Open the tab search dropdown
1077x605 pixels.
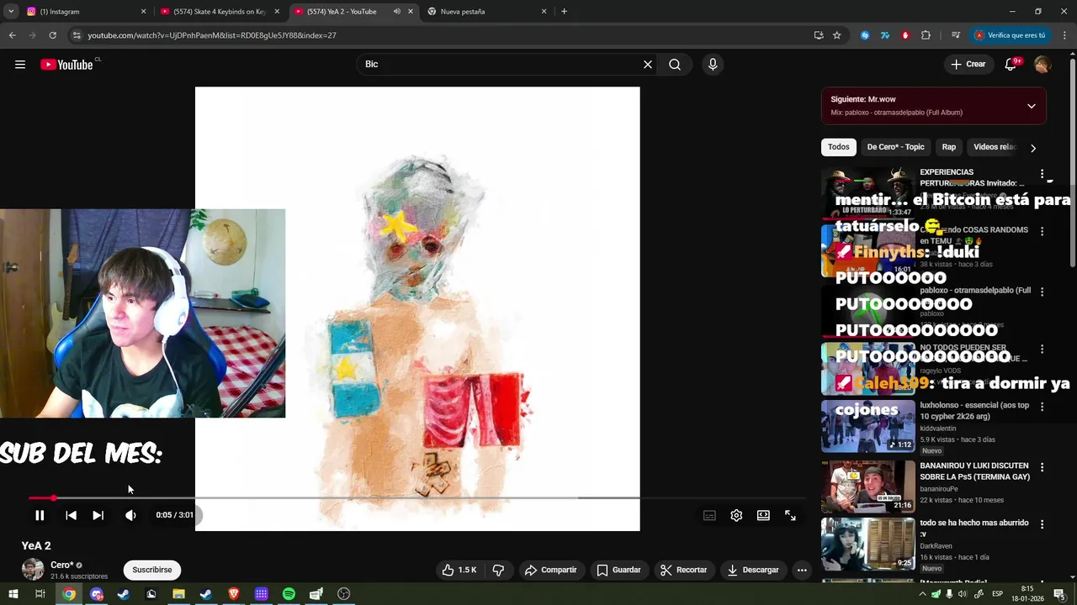11,12
